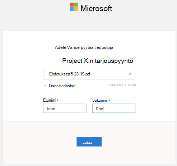Image resolution: width=177 pixels, height=166 pixels.
Task: Remove file Ehdotuksen 5-28-19.pdf with X
Action: 130,74
